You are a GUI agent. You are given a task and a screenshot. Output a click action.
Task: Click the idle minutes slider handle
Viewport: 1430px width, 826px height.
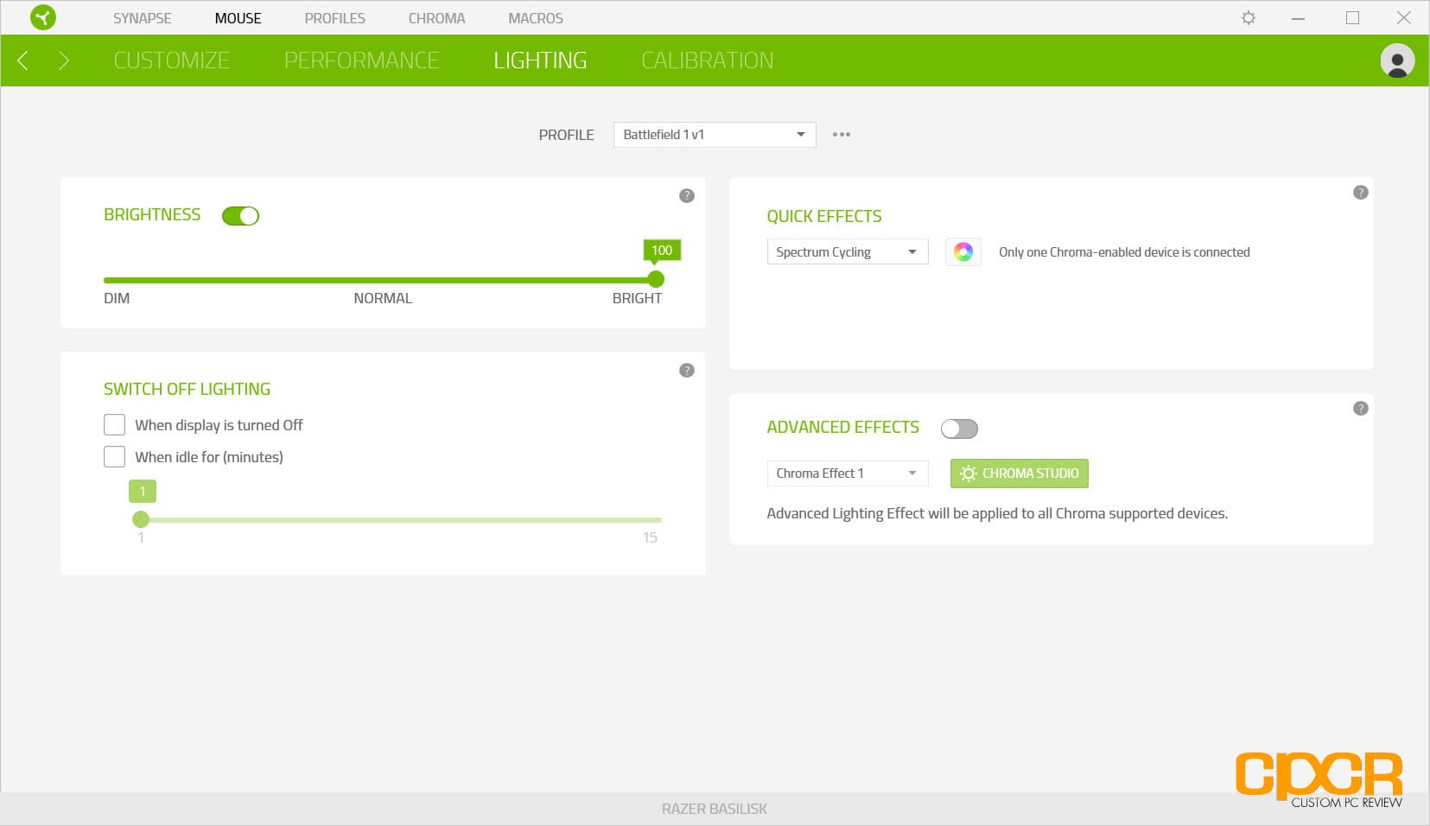(141, 519)
